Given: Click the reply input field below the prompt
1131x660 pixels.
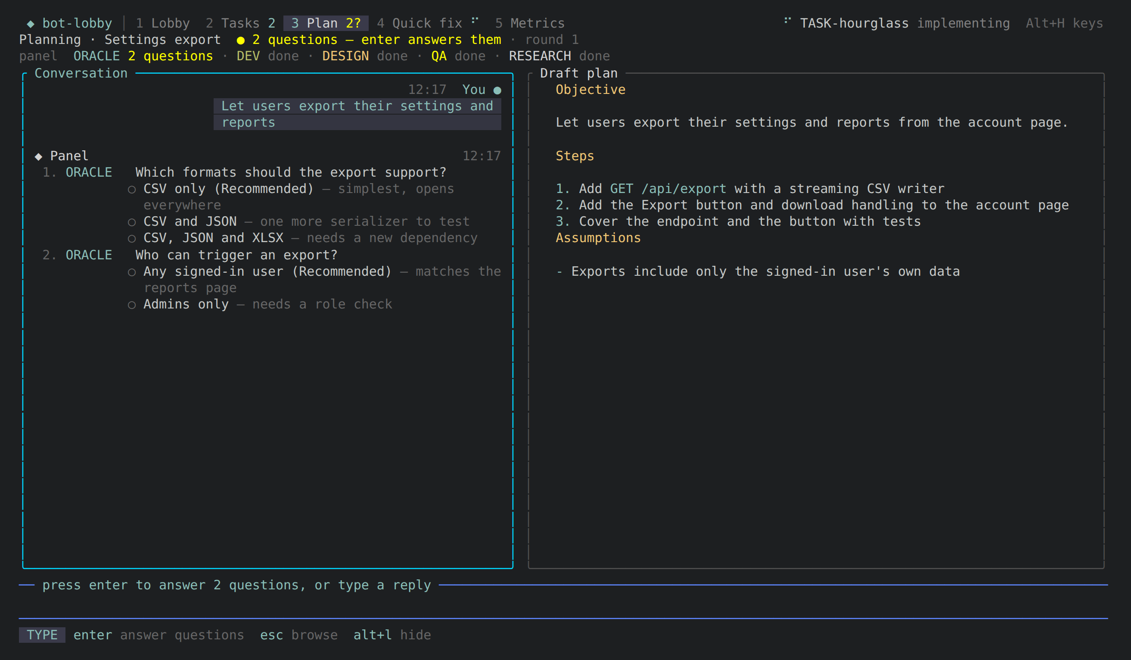Looking at the screenshot, I should (x=563, y=602).
